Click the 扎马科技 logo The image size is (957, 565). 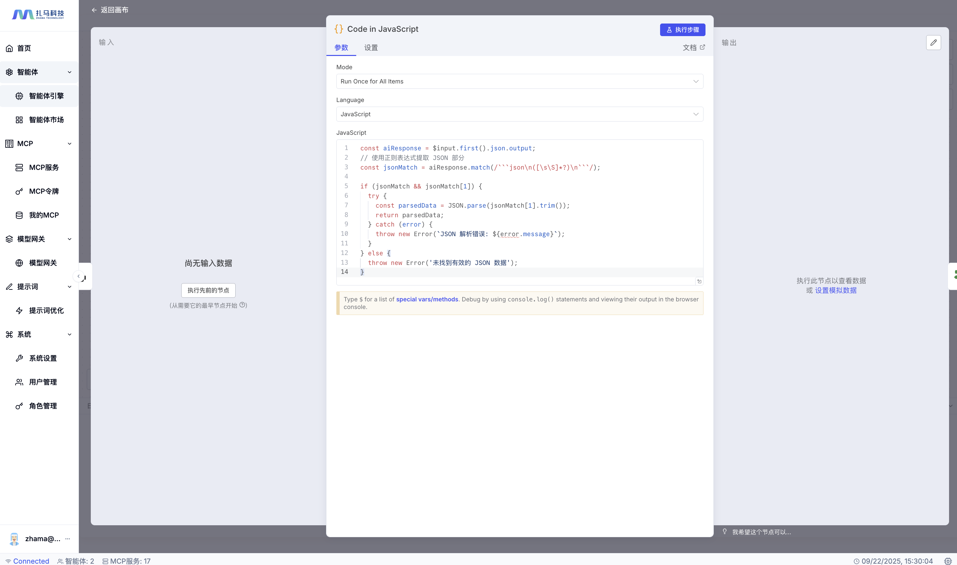pyautogui.click(x=38, y=15)
